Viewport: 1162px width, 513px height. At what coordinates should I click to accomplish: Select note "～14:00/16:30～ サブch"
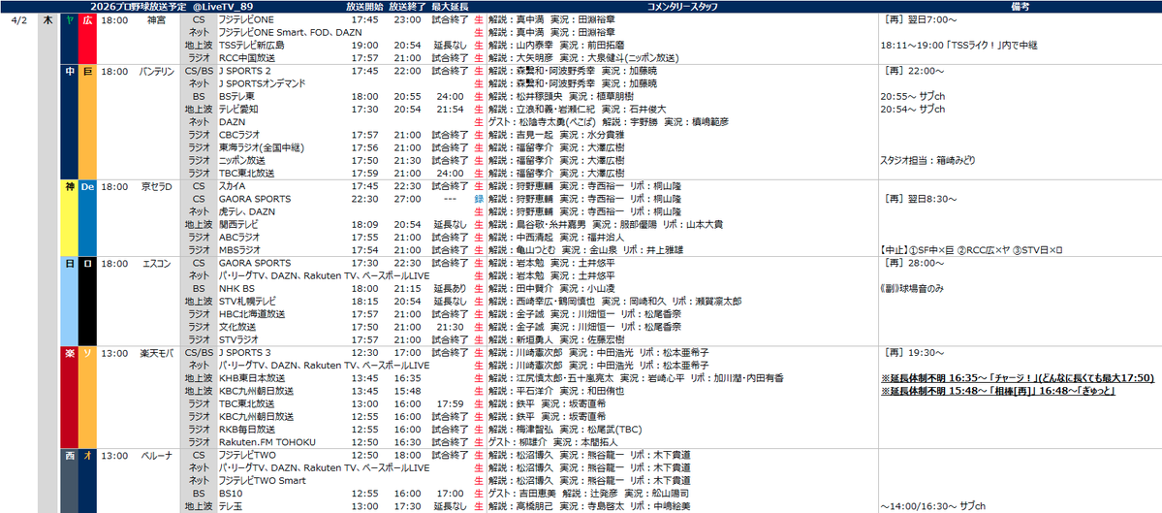[x=933, y=506]
